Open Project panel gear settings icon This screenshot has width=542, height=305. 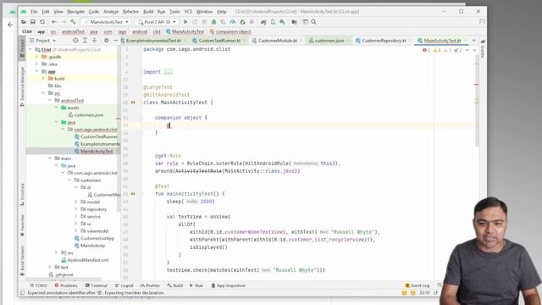coord(106,41)
